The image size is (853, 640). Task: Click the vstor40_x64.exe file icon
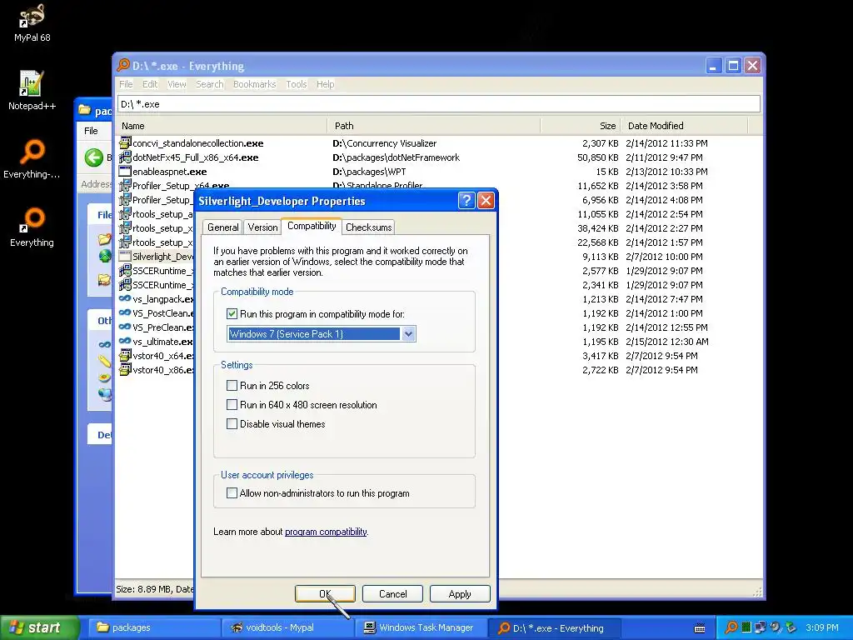[x=125, y=355]
